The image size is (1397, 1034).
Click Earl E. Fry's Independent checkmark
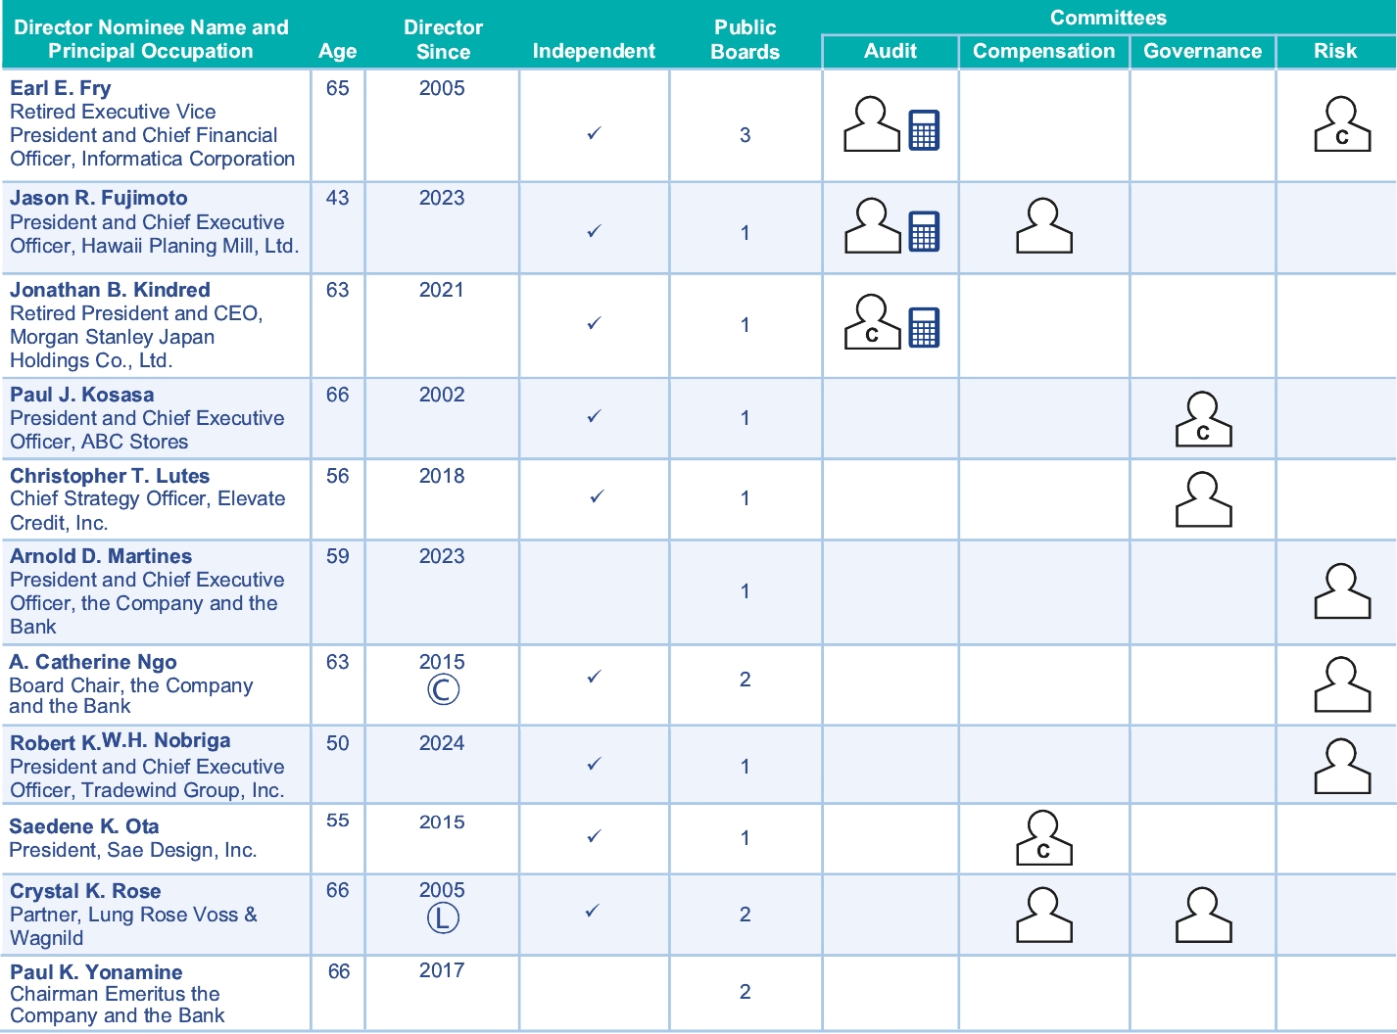pos(594,134)
